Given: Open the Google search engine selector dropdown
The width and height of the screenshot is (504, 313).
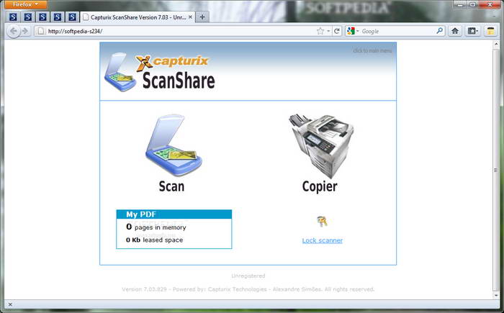Looking at the screenshot, I should click(x=353, y=31).
